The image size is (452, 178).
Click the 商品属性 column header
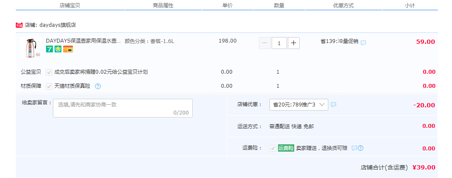[x=163, y=6]
